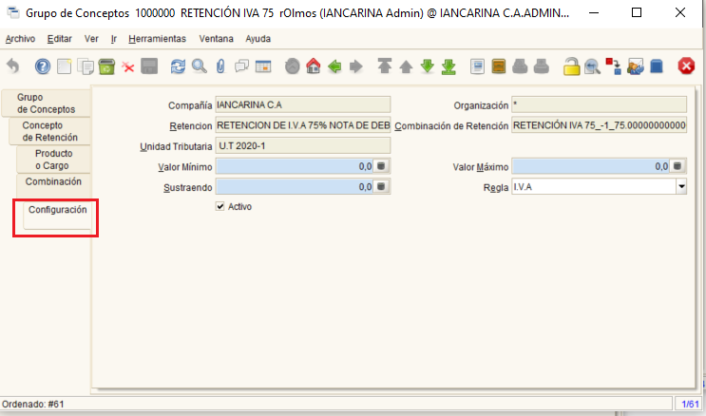The image size is (706, 416).
Task: Open the Archivo menu
Action: 20,39
